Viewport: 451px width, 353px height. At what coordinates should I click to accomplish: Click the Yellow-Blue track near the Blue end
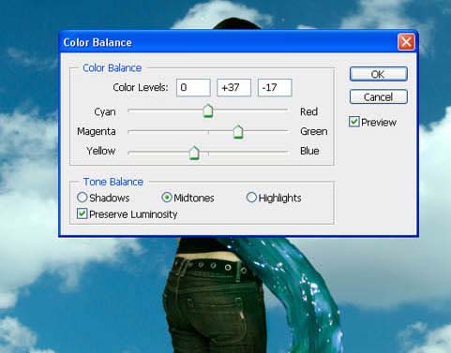coord(279,152)
